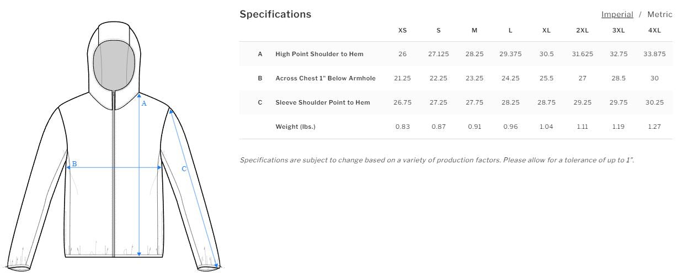
Task: Click the jacket diagram thumbnail
Action: [114, 146]
